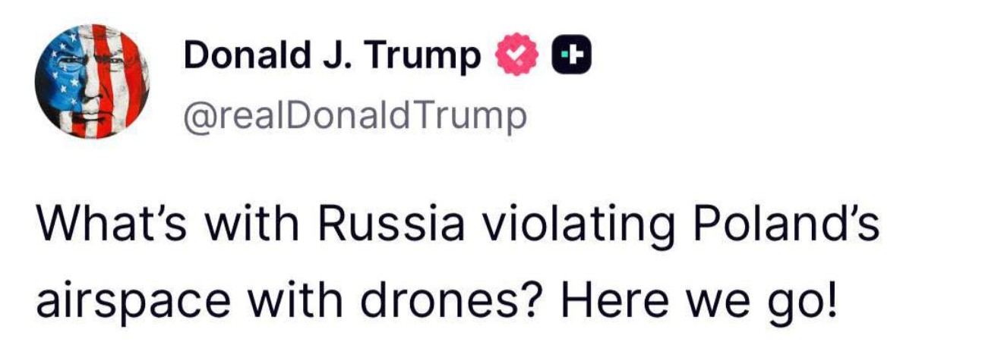Open the Donald J. Trump display name
Viewport: 982px width, 348px height.
coord(332,55)
